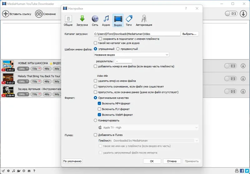Click the Вставить ссылку plus icon
The width and height of the screenshot is (250, 174).
6,14
